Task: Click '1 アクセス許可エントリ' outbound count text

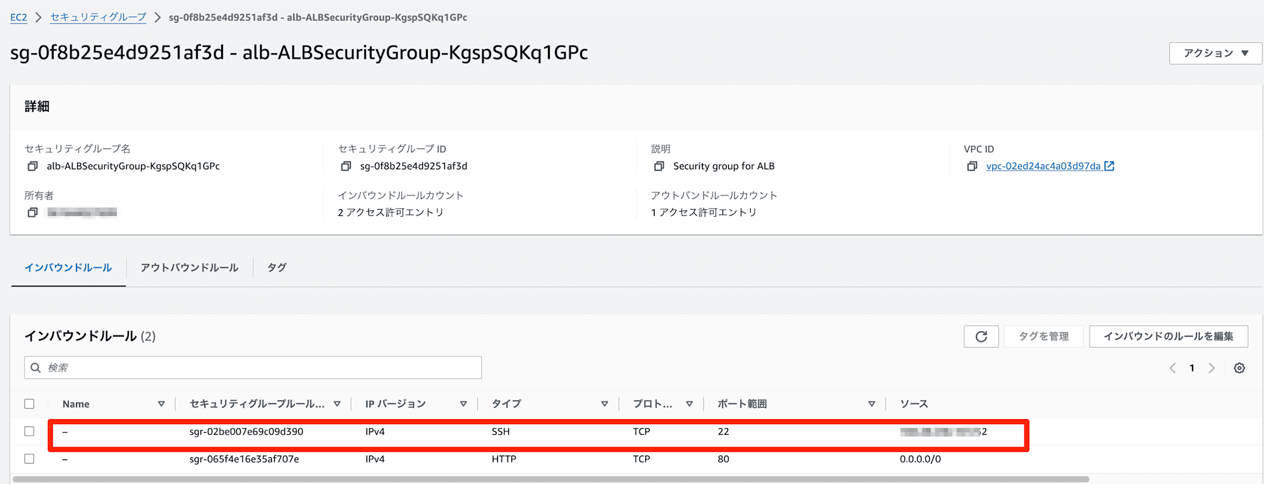Action: 703,212
